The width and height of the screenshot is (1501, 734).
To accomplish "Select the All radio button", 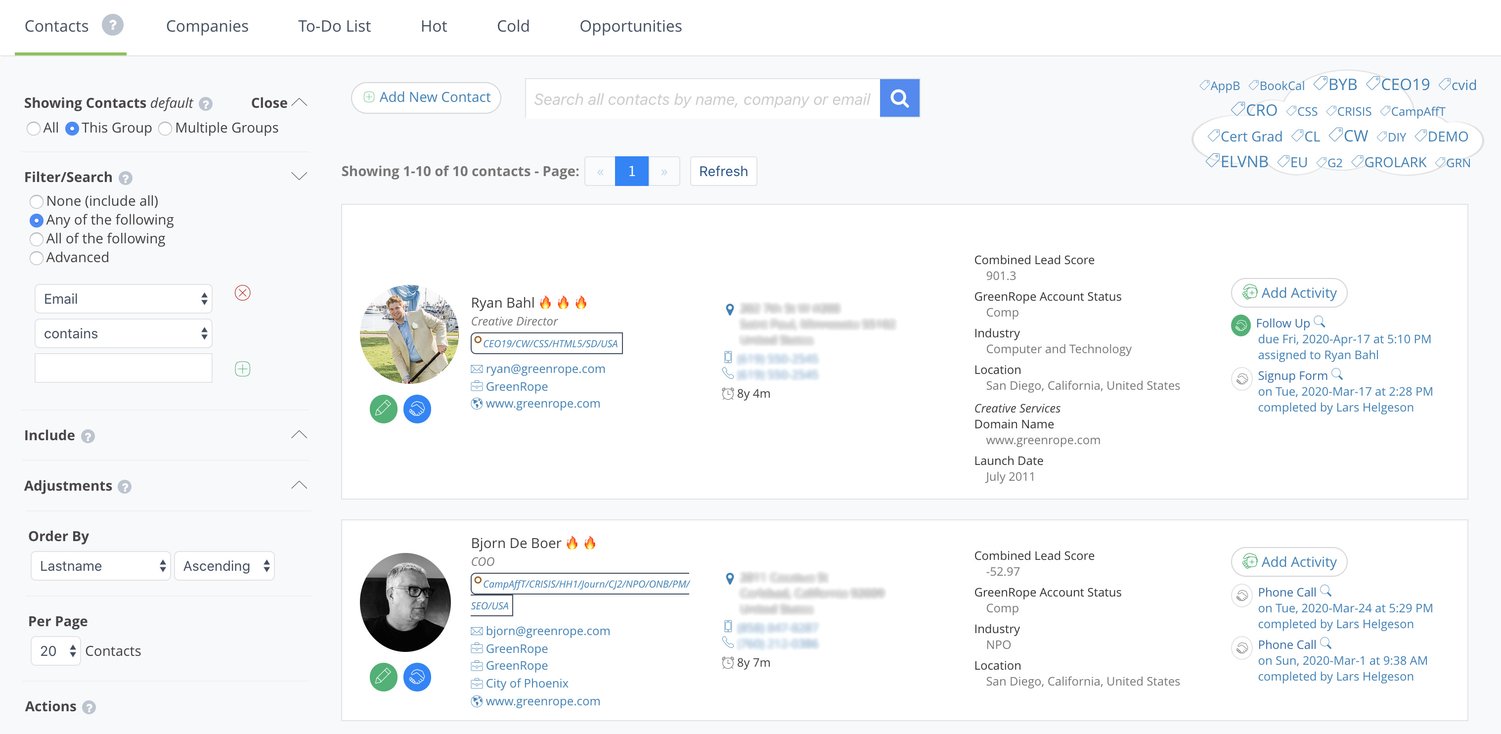I will coord(36,128).
